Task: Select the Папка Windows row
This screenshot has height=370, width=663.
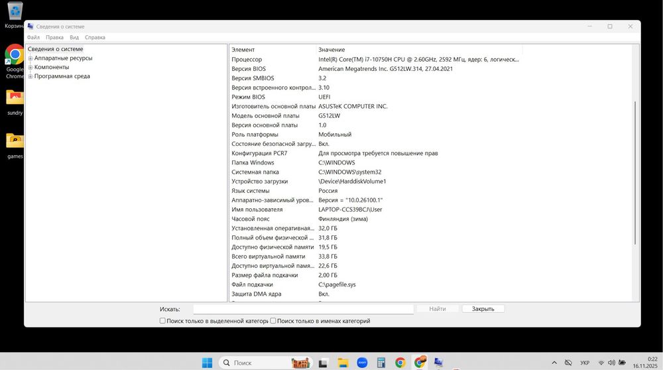Action: pyautogui.click(x=375, y=162)
